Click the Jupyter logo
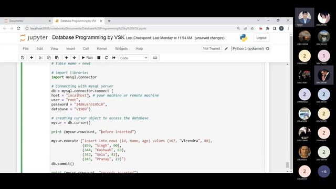Image resolution: width=336 pixels, height=189 pixels. (x=34, y=38)
